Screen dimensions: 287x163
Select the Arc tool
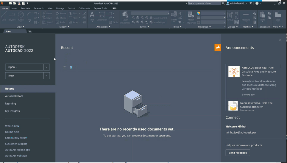(x=29, y=16)
